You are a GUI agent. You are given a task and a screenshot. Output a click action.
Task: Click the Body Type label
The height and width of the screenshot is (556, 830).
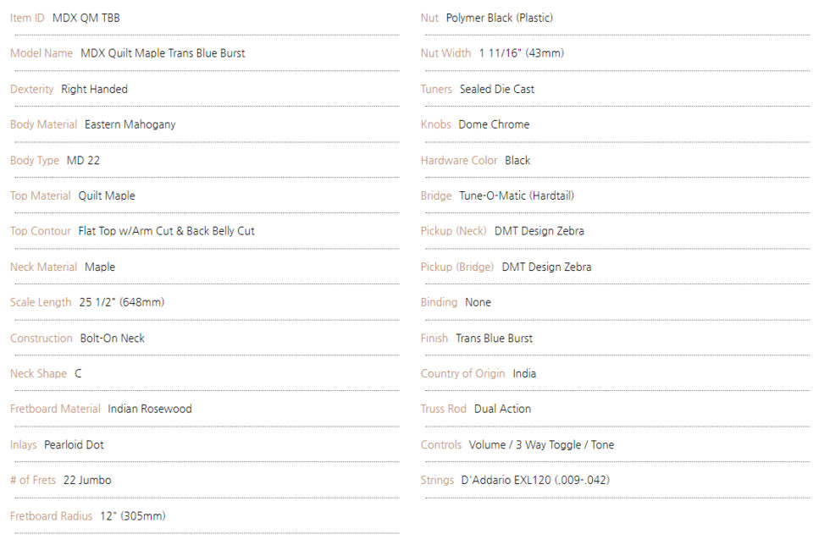tap(35, 160)
